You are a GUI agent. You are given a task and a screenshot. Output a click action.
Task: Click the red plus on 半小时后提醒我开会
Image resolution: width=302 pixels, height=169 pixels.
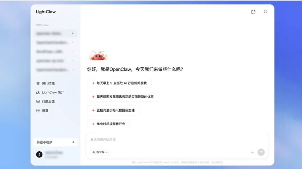tap(93, 124)
